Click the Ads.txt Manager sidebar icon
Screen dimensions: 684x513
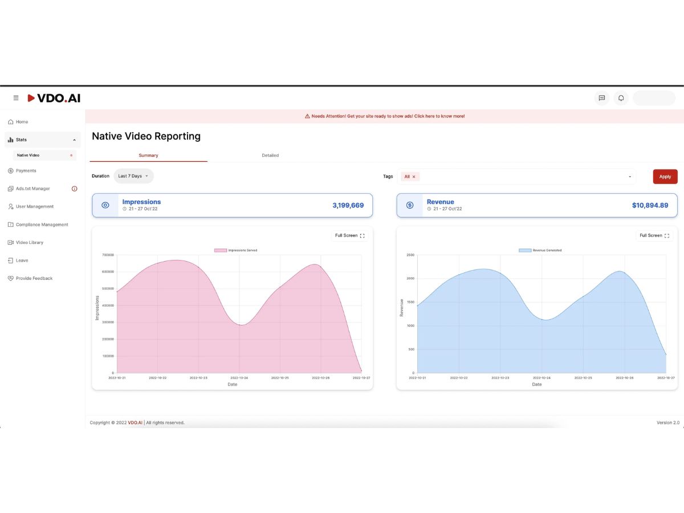point(10,189)
